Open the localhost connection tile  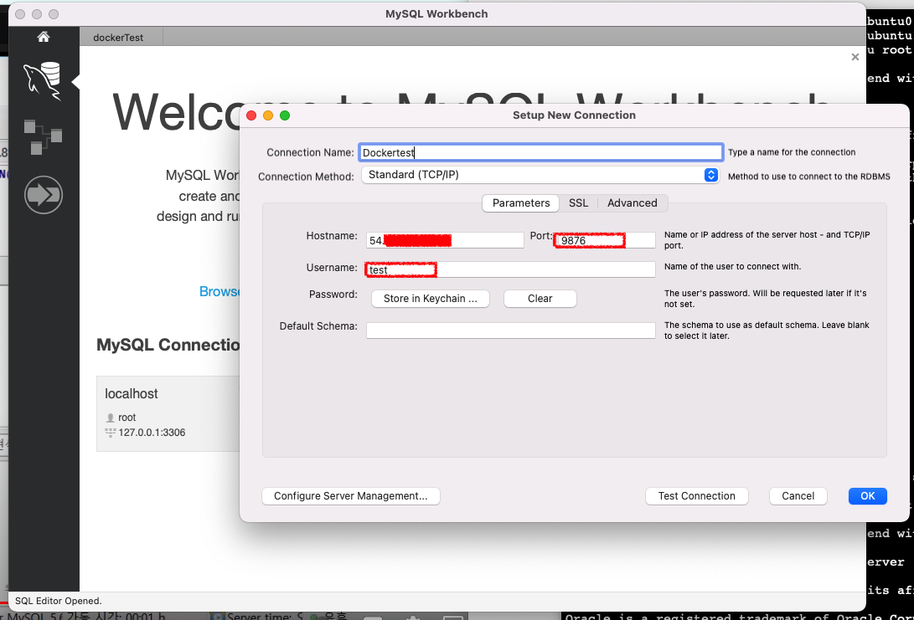(168, 413)
